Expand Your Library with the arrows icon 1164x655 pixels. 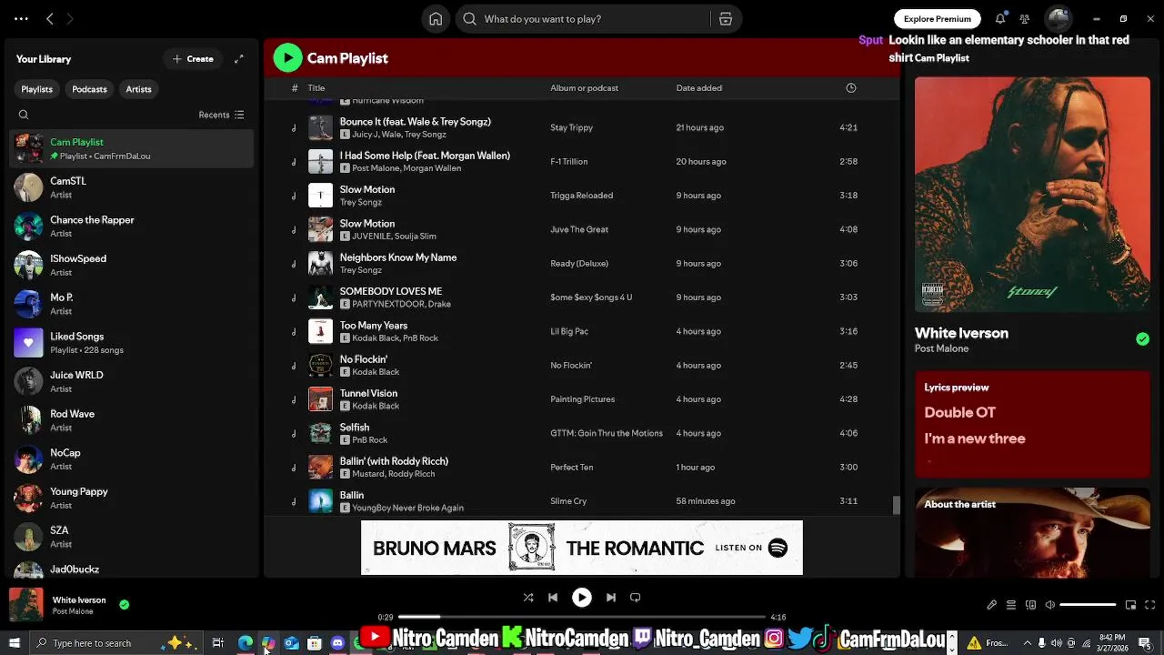[x=239, y=59]
